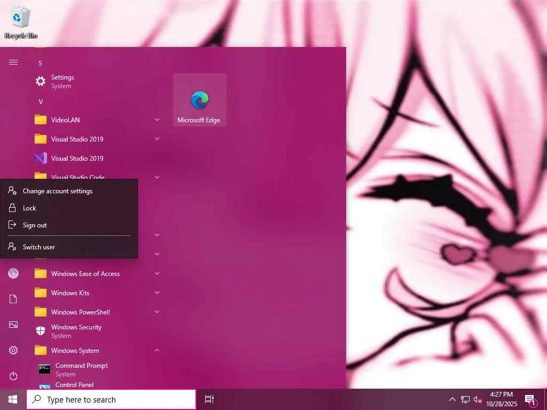547x410 pixels.
Task: Expand the VideoLAN folder
Action: (97, 120)
